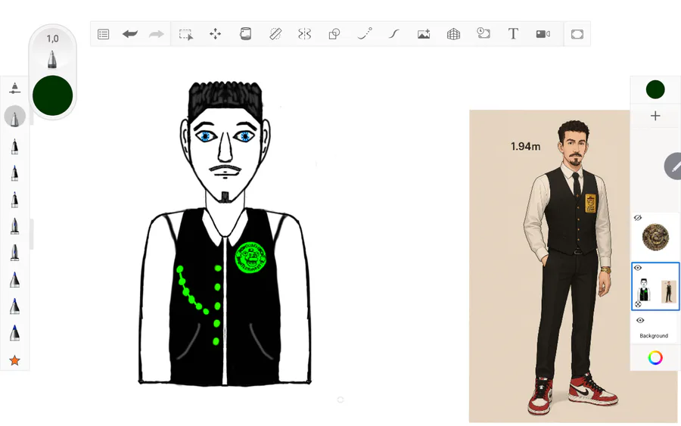Undo the last stroke

coord(130,34)
